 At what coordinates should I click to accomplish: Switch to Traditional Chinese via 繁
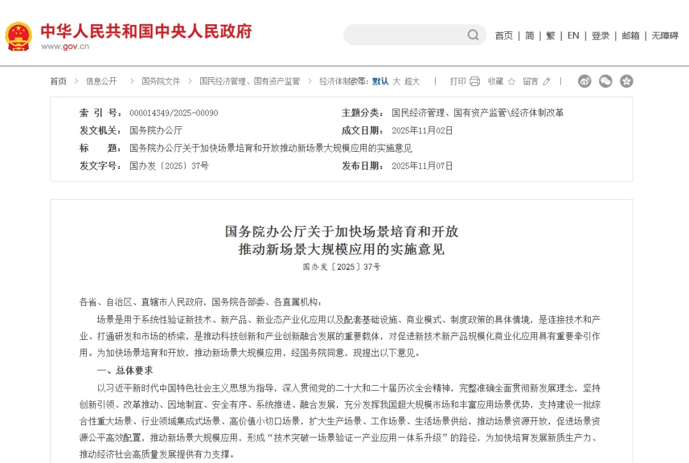click(550, 36)
